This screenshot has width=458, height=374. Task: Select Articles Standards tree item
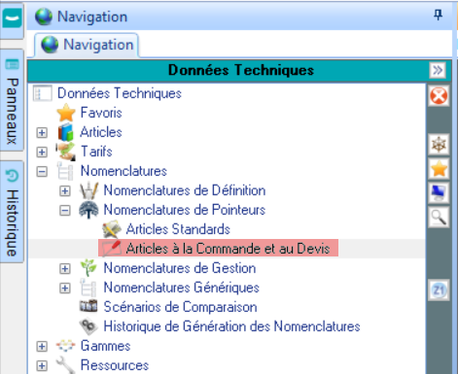coord(178,229)
